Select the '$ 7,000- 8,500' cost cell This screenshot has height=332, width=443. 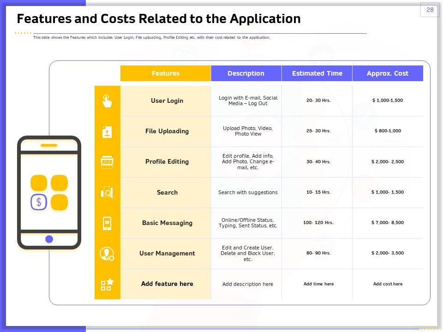(x=388, y=222)
